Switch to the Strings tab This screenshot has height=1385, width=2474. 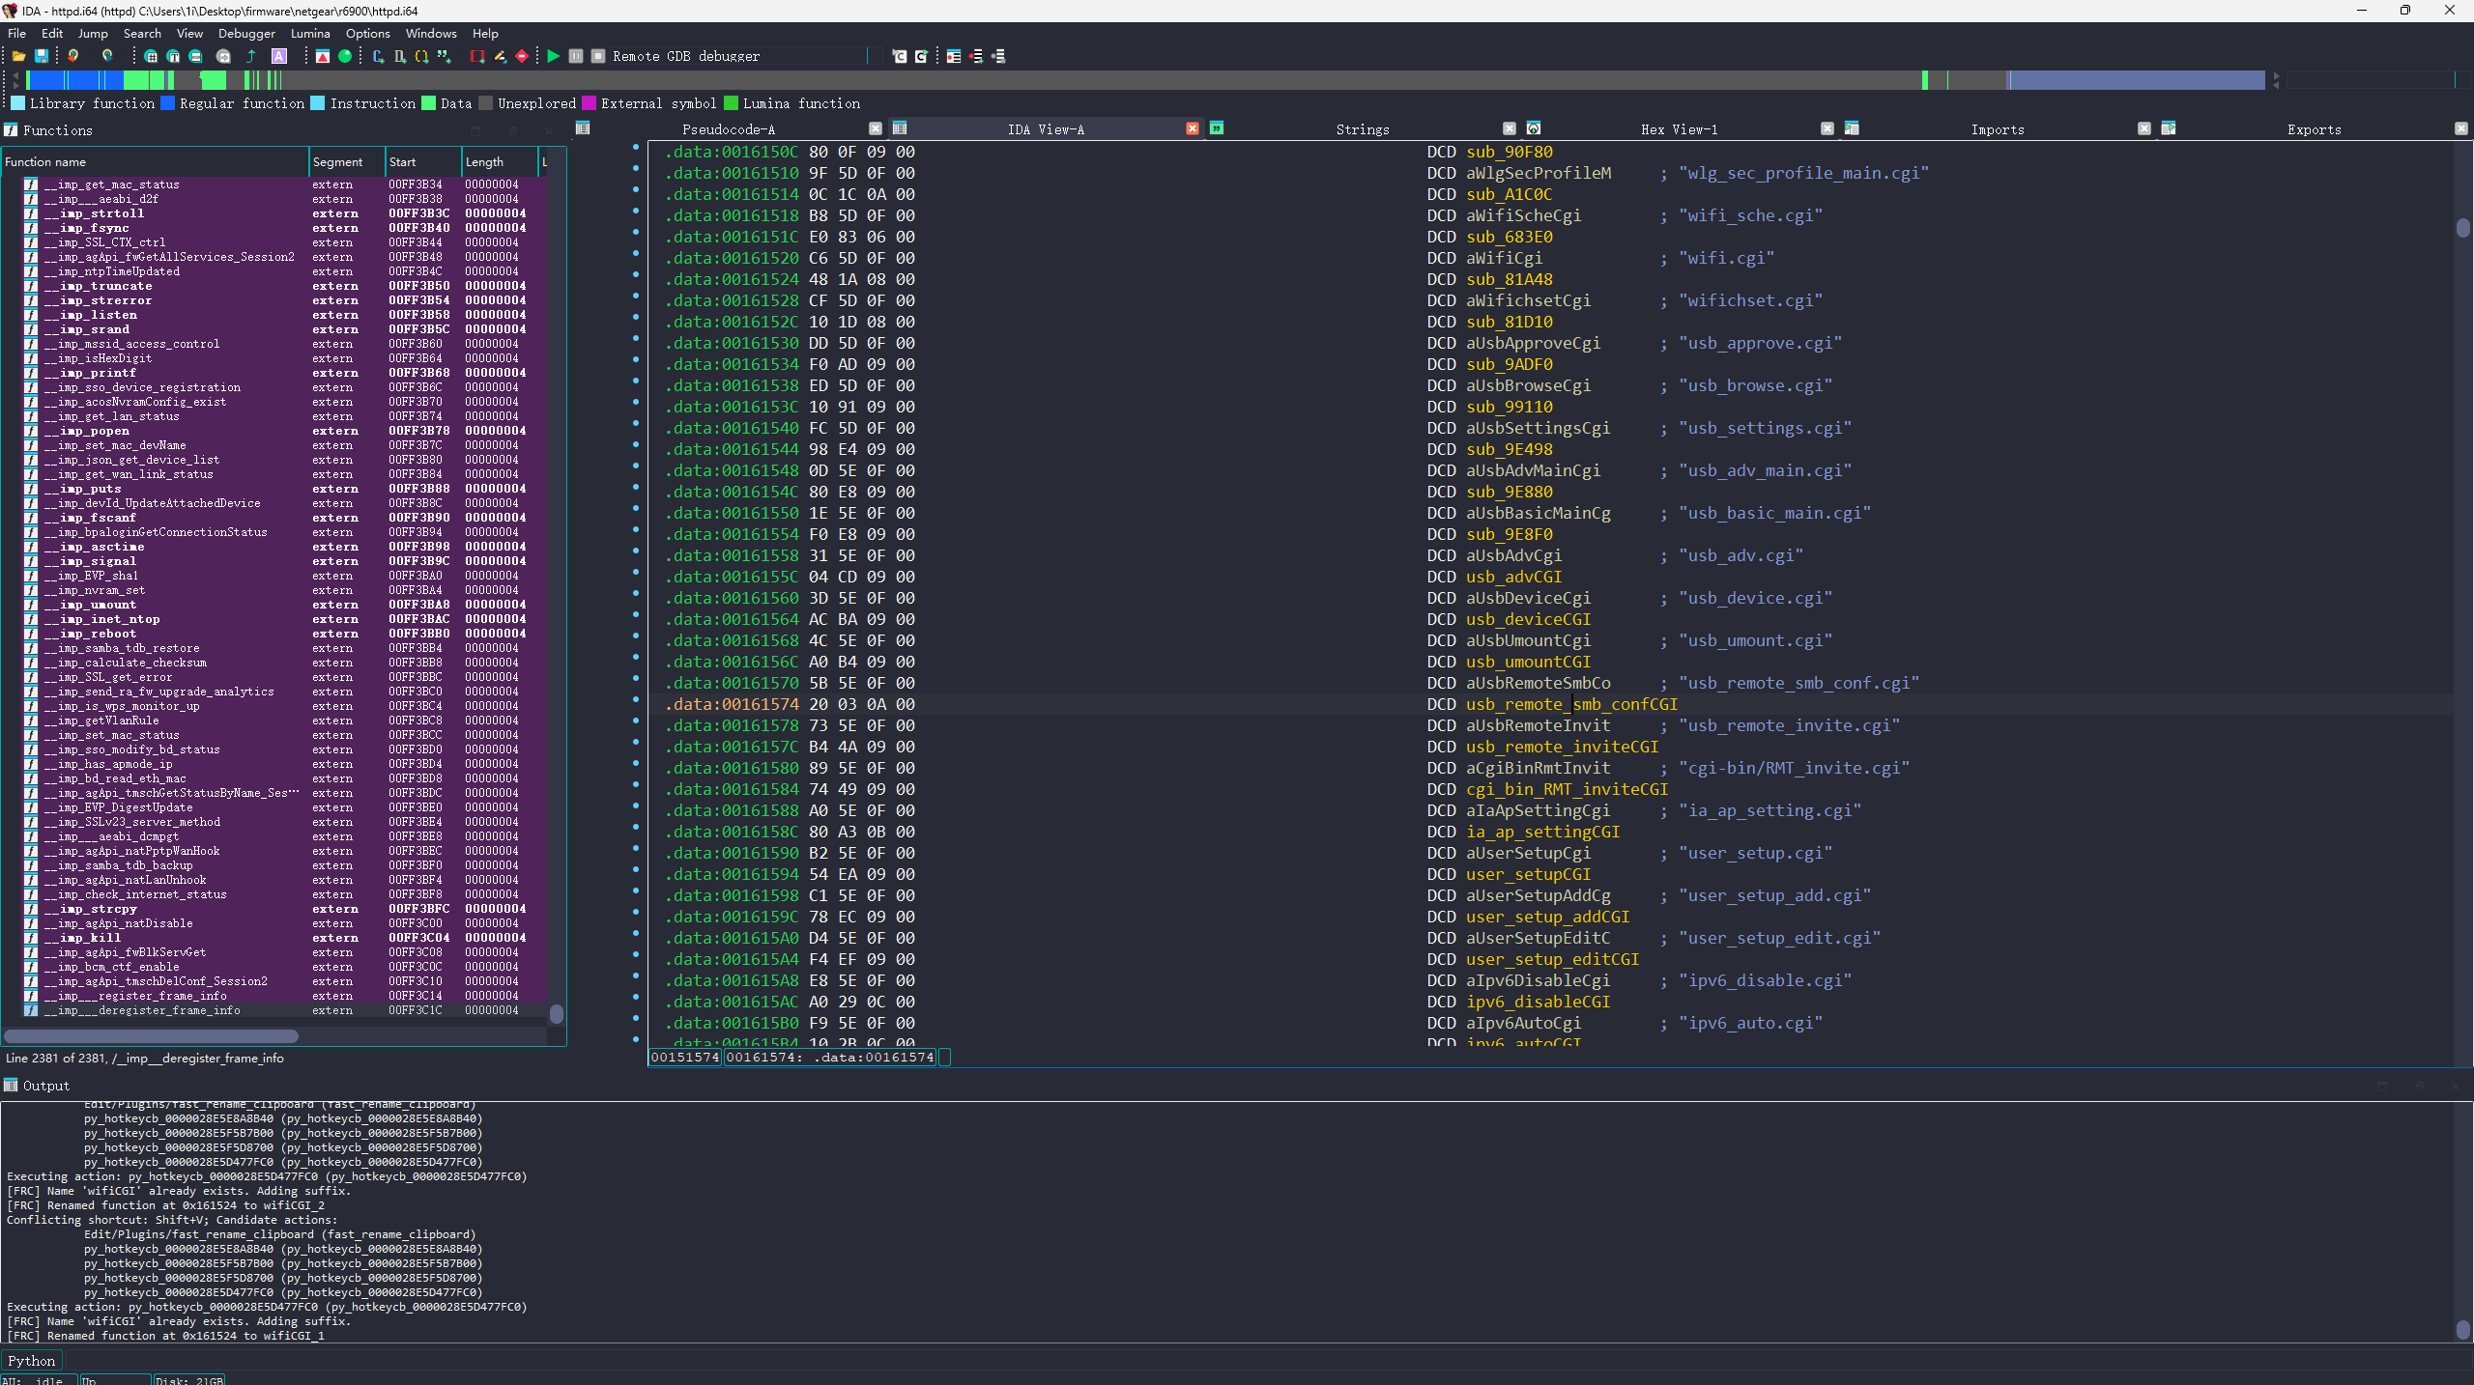point(1362,129)
